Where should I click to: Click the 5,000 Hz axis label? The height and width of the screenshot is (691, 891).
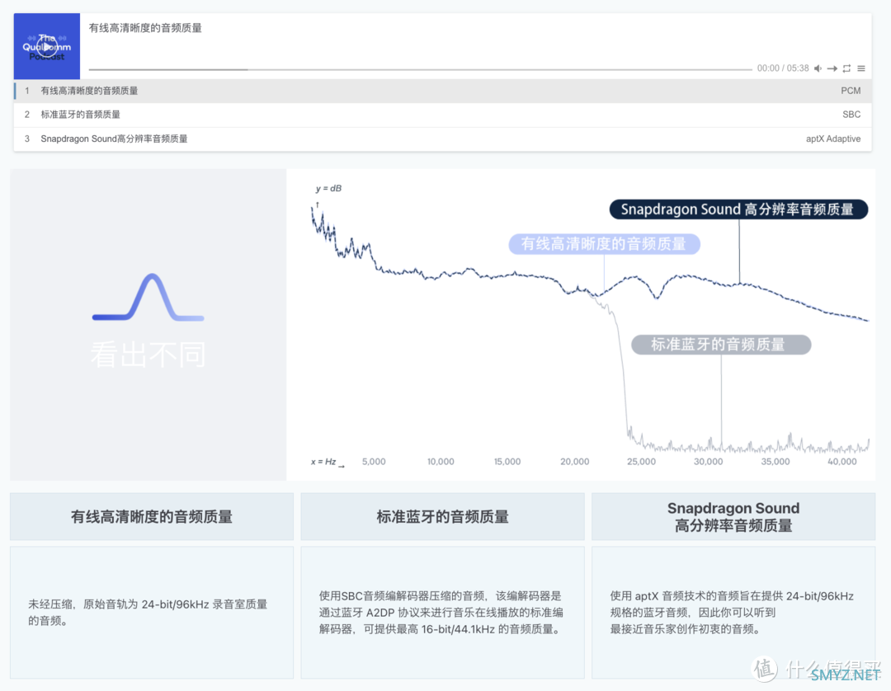pyautogui.click(x=374, y=462)
